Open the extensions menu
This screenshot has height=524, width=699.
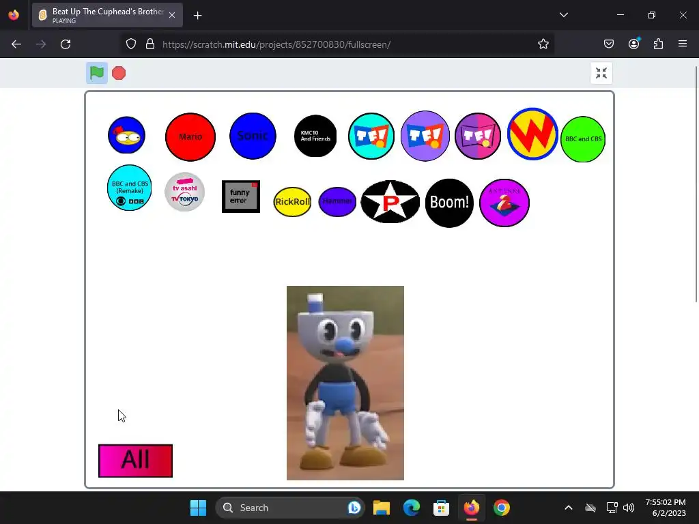(658, 44)
